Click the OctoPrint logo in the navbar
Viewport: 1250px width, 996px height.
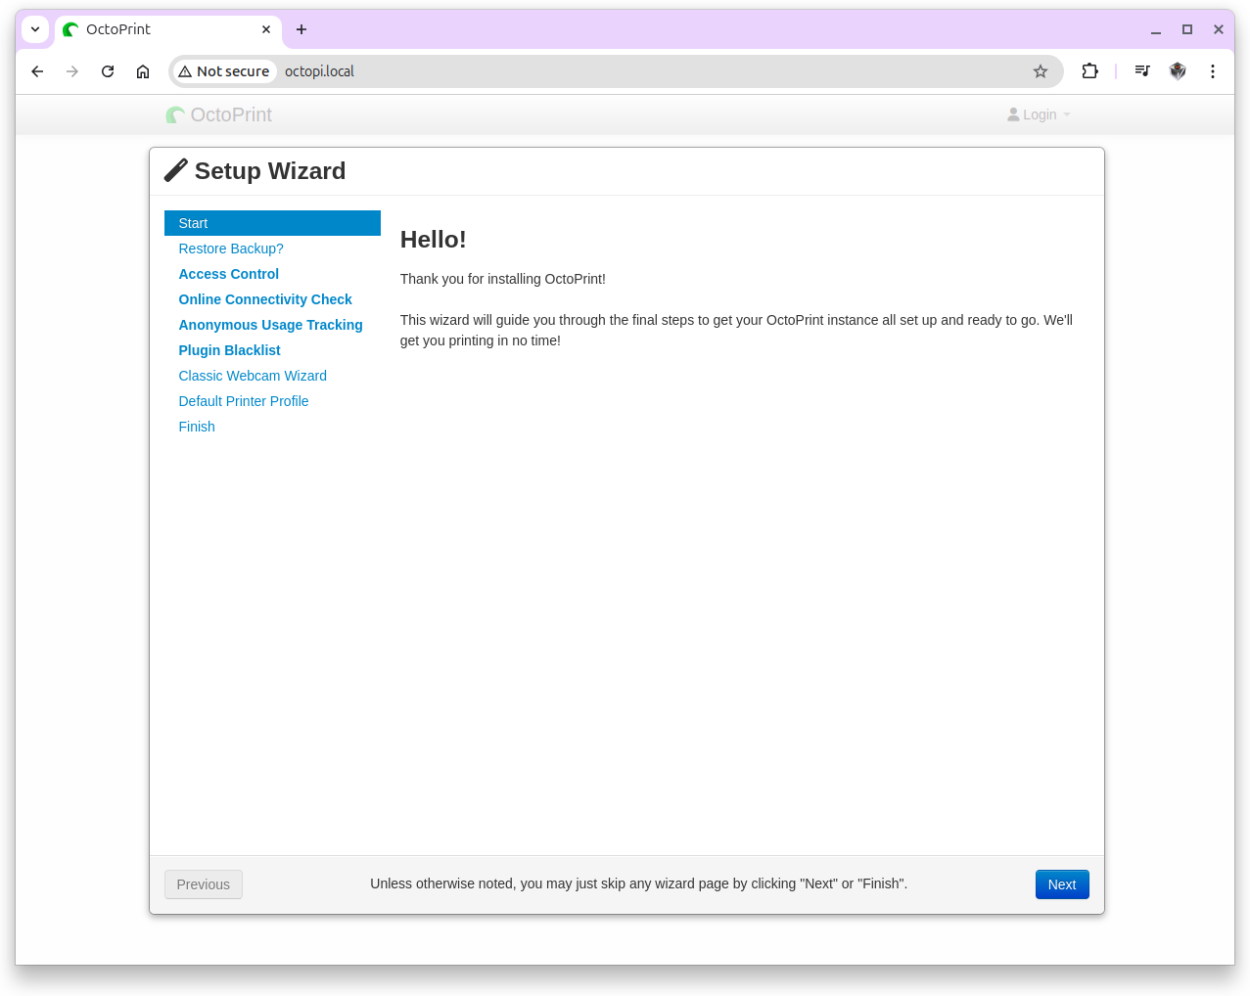click(x=219, y=114)
